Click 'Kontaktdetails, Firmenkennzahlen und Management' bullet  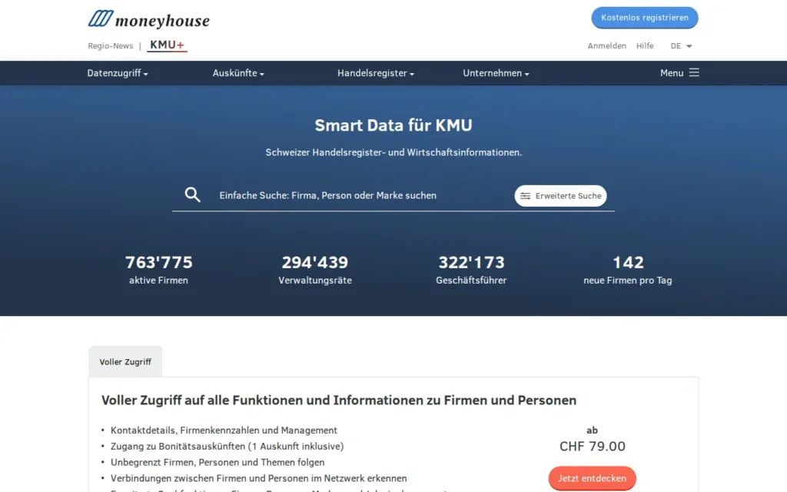coord(224,430)
